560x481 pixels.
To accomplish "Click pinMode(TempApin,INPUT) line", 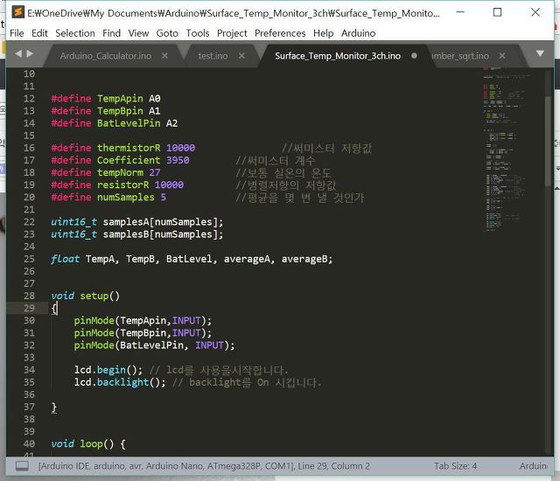I will pos(143,320).
